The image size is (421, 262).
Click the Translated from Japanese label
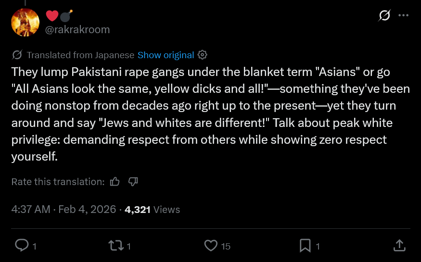80,55
